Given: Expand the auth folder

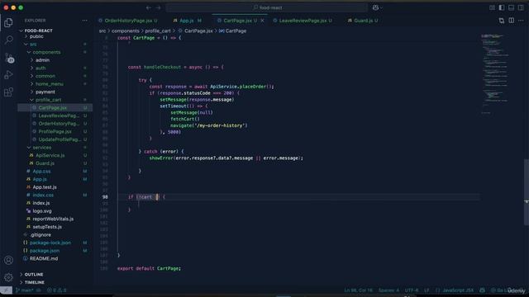Looking at the screenshot, I should click(x=41, y=68).
